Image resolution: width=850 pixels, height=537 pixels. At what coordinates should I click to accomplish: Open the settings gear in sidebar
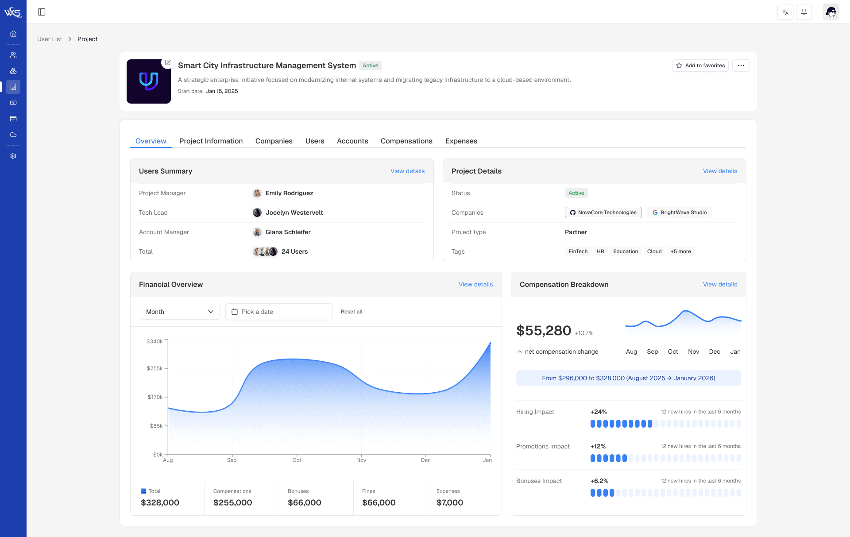pyautogui.click(x=13, y=156)
